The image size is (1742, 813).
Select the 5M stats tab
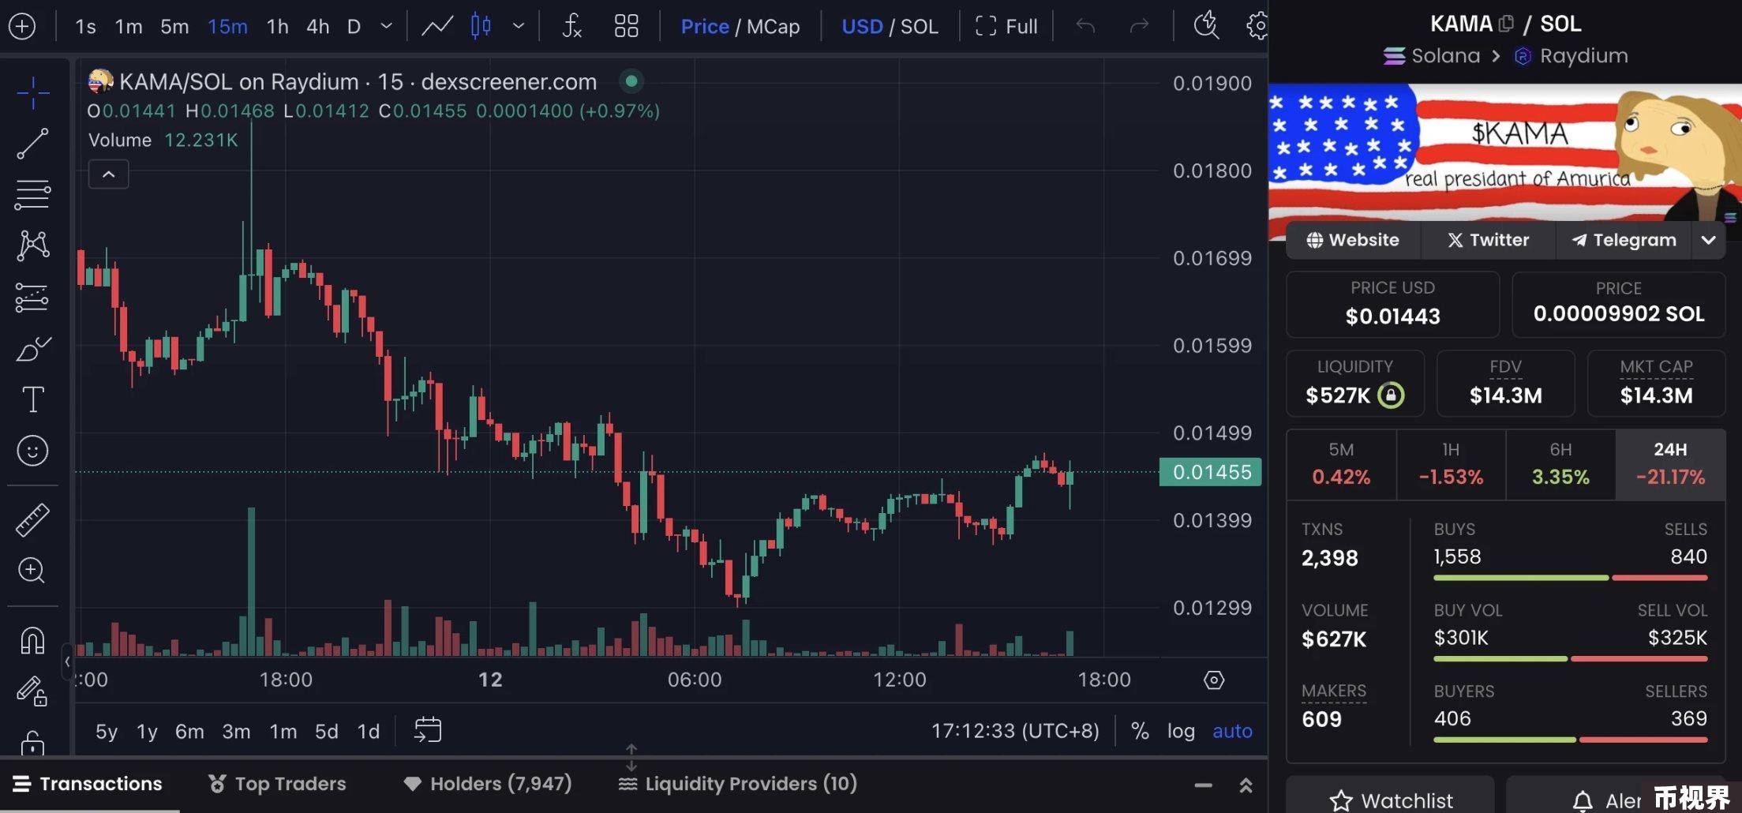pyautogui.click(x=1341, y=464)
